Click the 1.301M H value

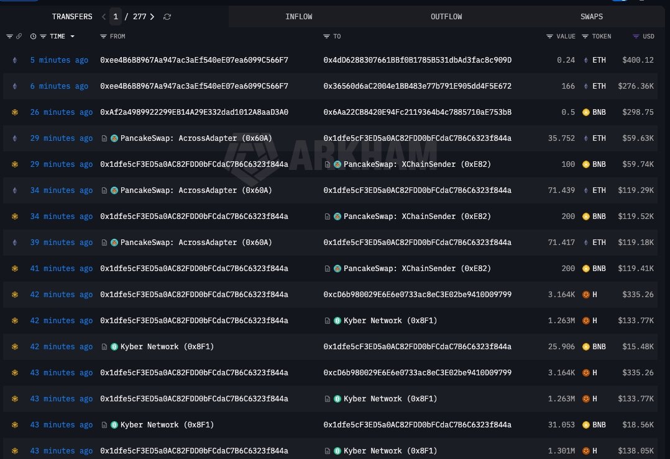pyautogui.click(x=561, y=451)
